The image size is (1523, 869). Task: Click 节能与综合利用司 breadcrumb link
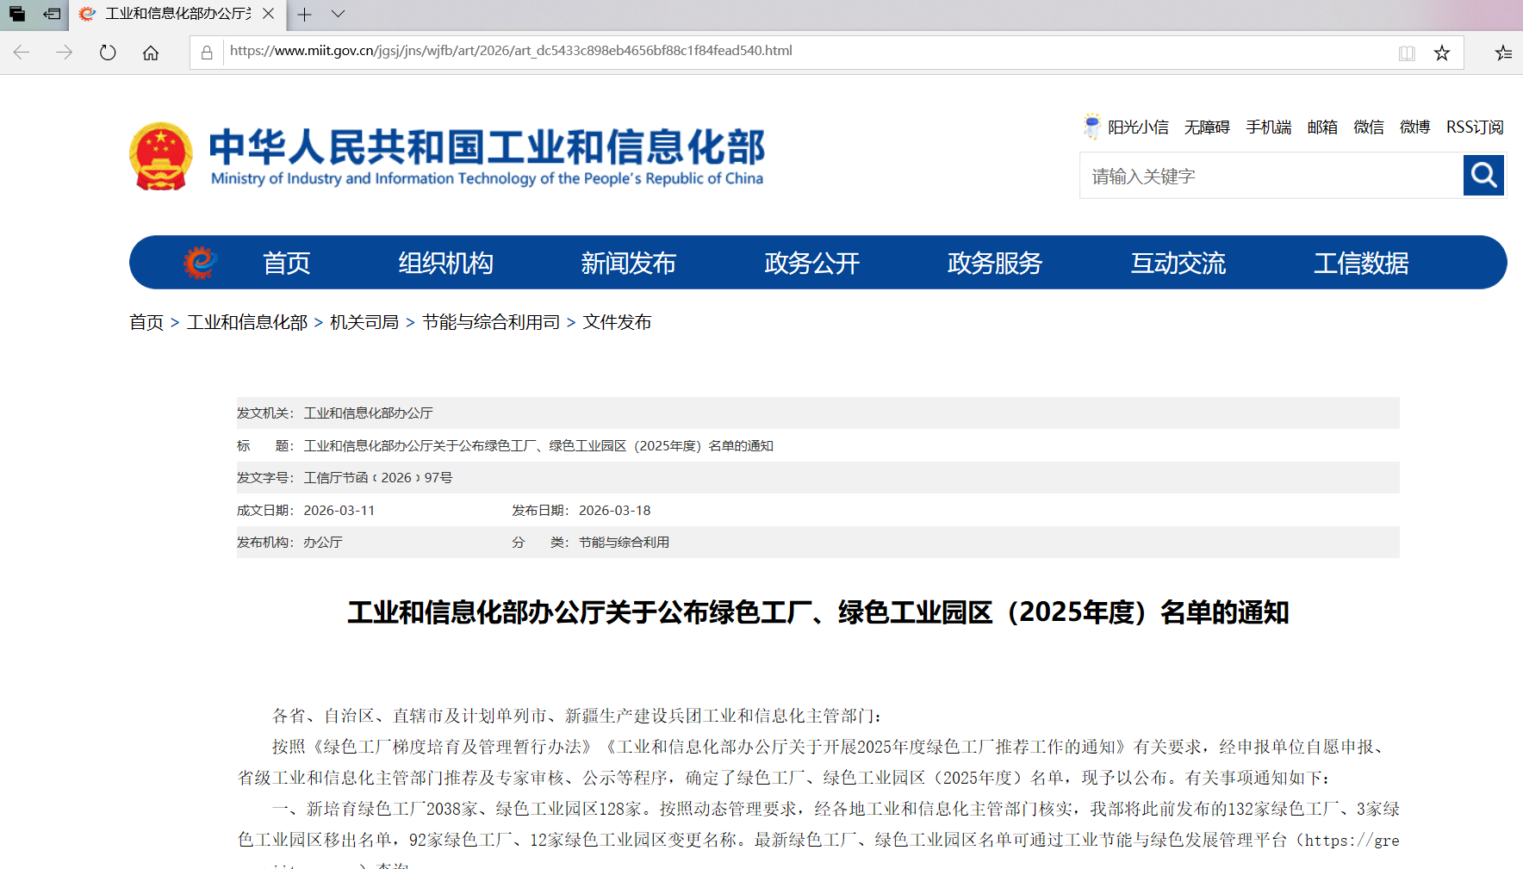pos(491,322)
